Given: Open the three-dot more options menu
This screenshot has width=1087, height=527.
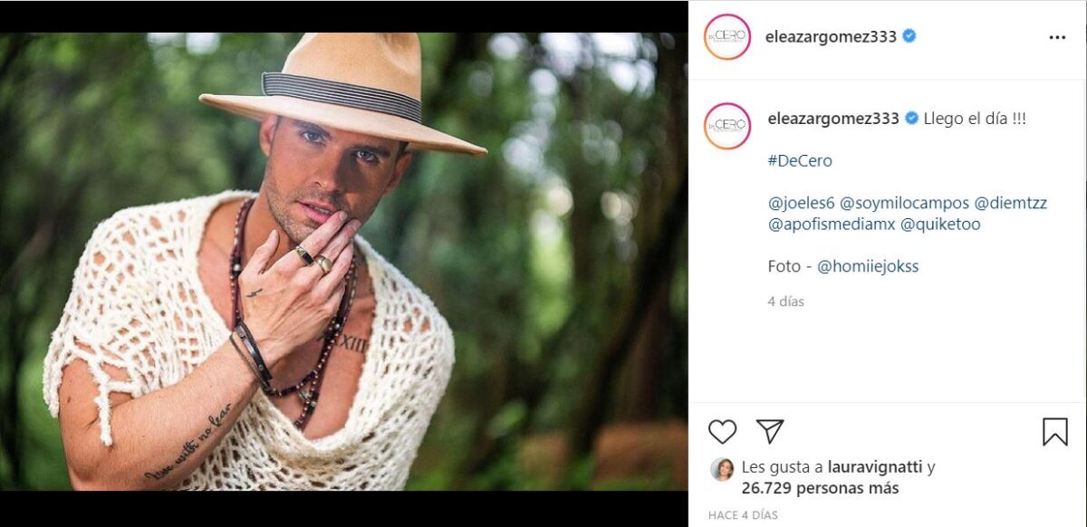Looking at the screenshot, I should point(1057,38).
